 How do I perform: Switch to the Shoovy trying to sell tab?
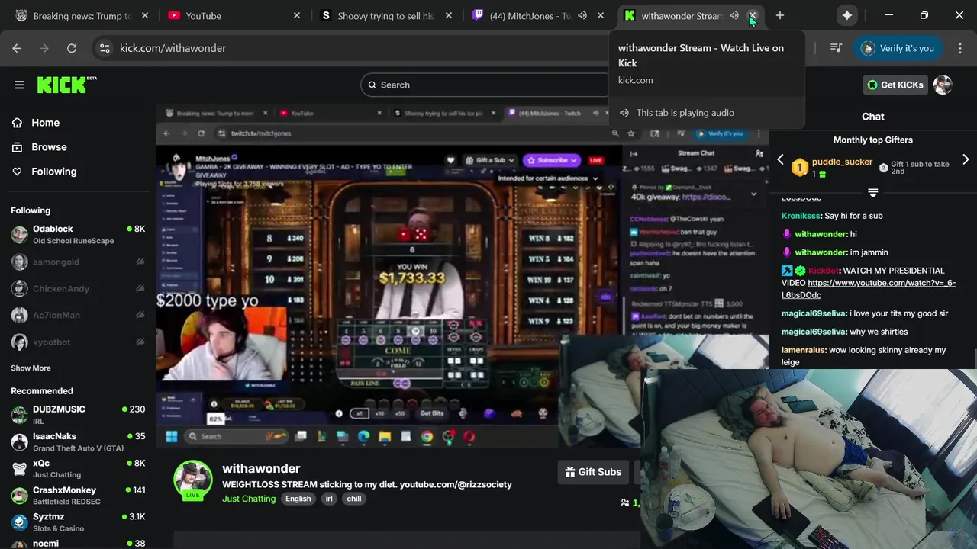tap(385, 15)
